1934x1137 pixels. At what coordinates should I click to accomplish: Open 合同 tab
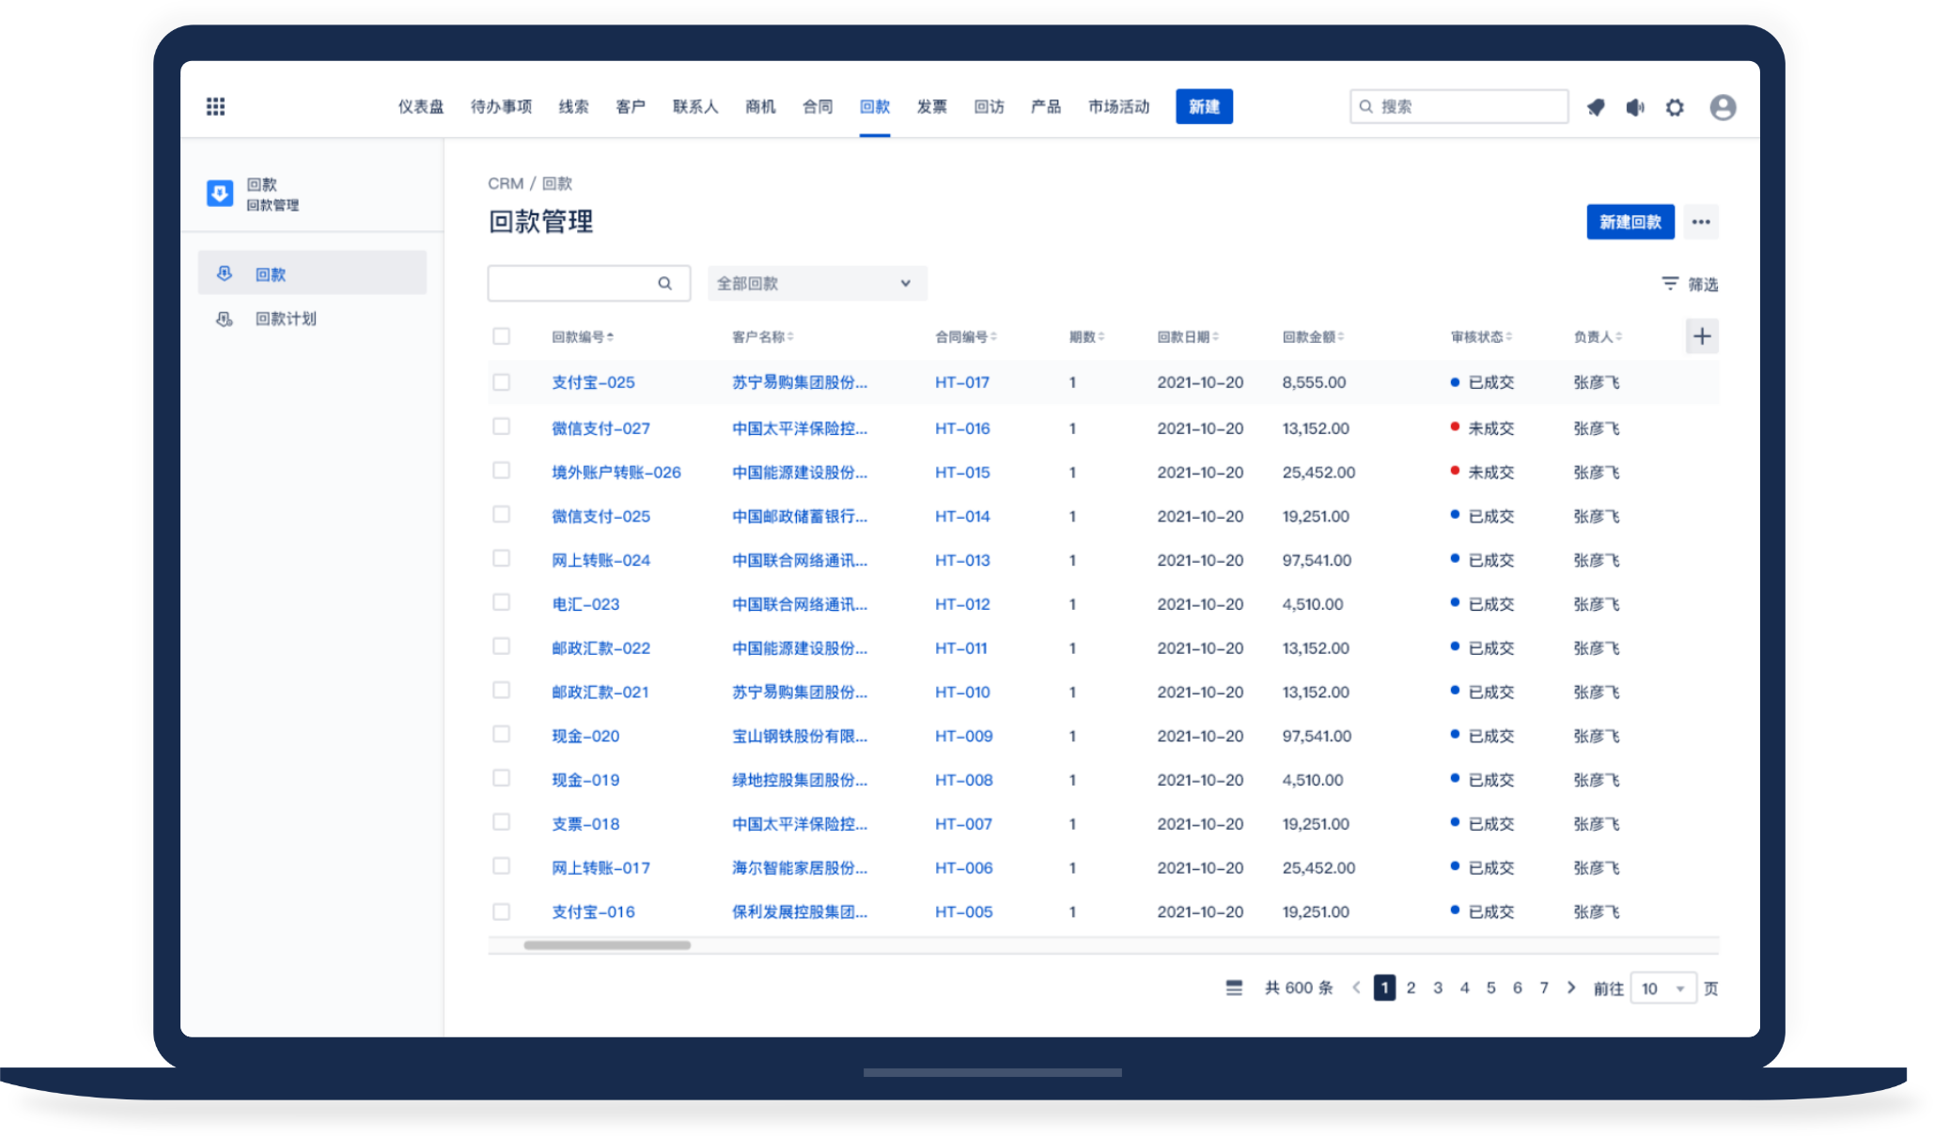[x=818, y=106]
